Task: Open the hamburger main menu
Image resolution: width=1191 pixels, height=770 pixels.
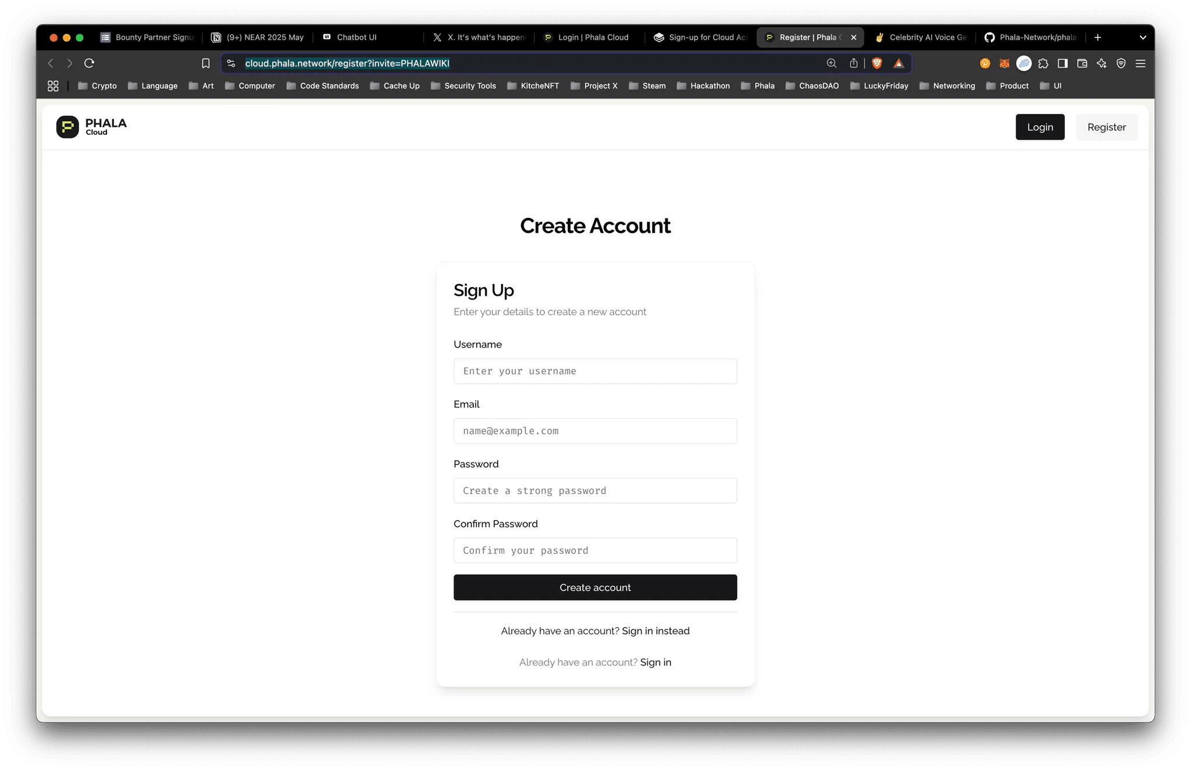Action: tap(1140, 63)
